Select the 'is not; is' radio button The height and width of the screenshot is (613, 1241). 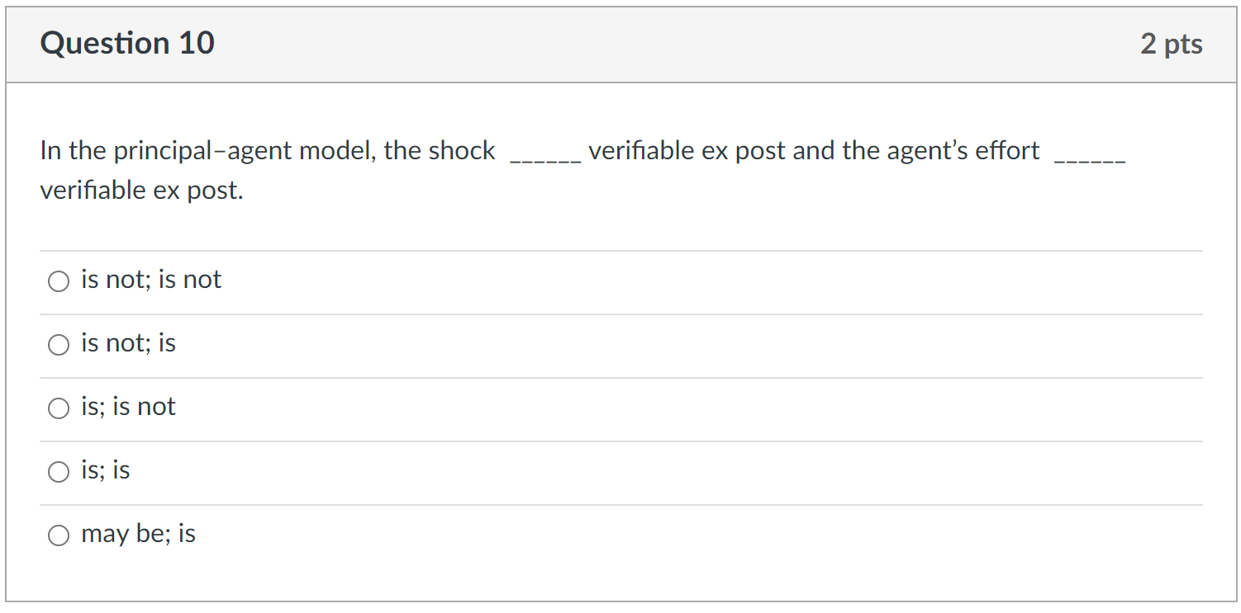pos(59,344)
